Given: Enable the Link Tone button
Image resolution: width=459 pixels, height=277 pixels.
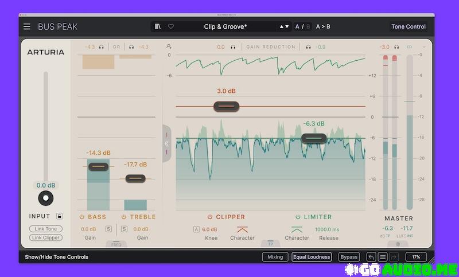Looking at the screenshot, I should point(46,229).
